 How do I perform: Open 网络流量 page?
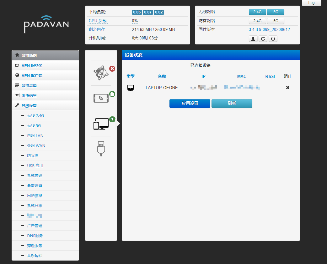pyautogui.click(x=45, y=85)
